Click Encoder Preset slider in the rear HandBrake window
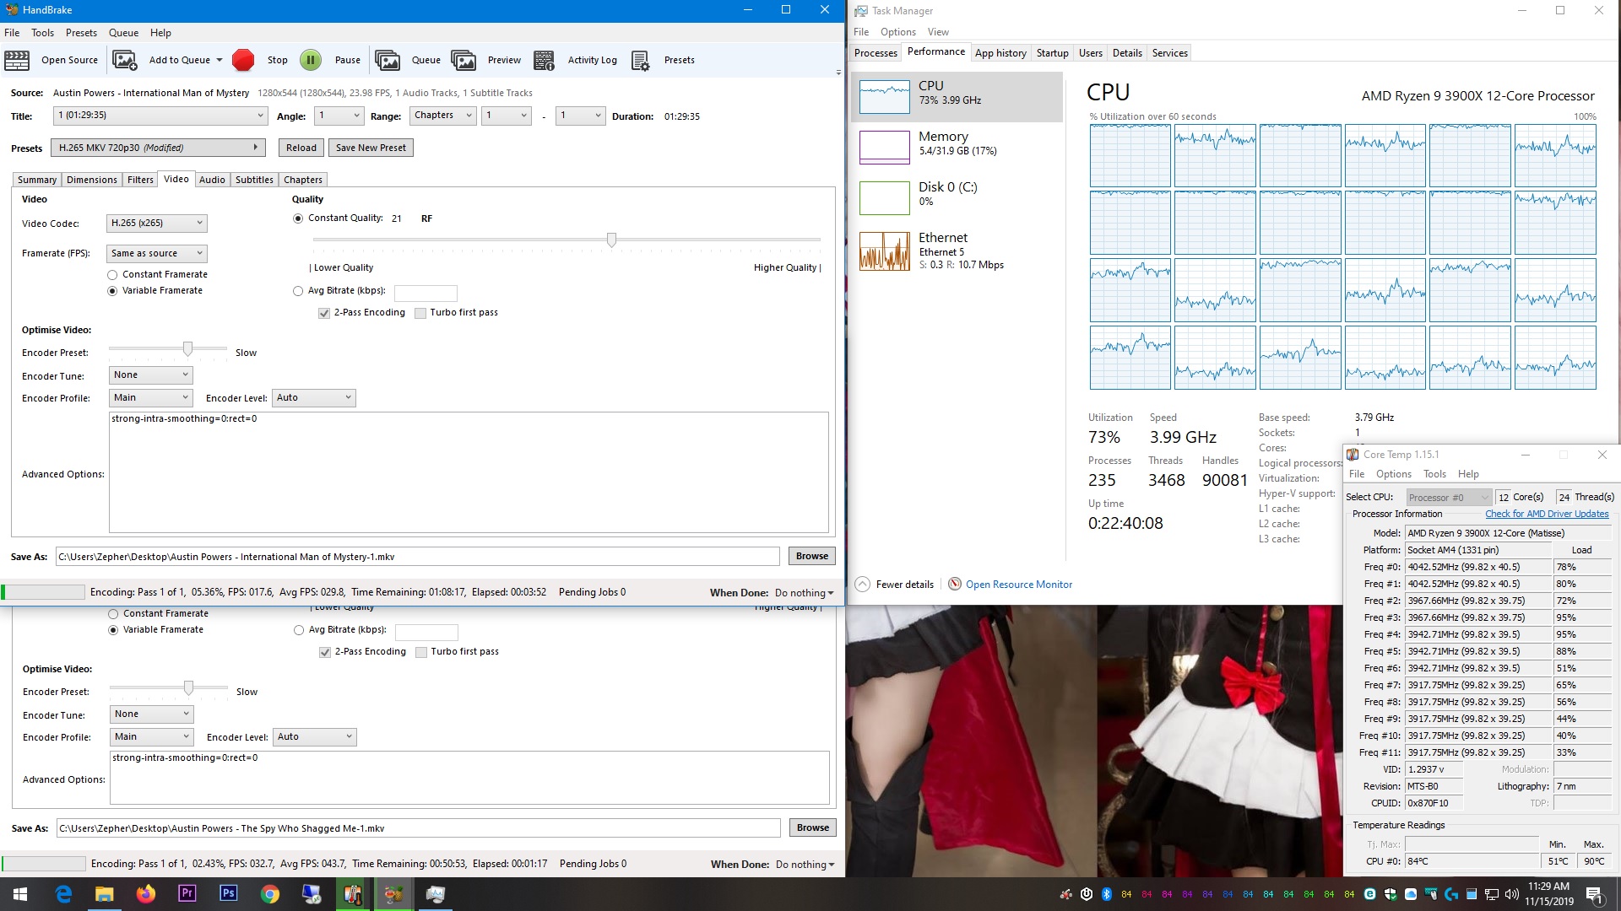Viewport: 1621px width, 911px height. click(188, 688)
